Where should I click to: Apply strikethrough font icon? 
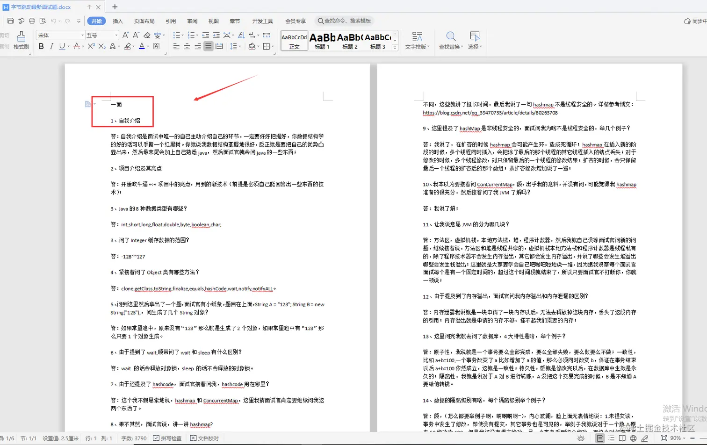click(77, 46)
